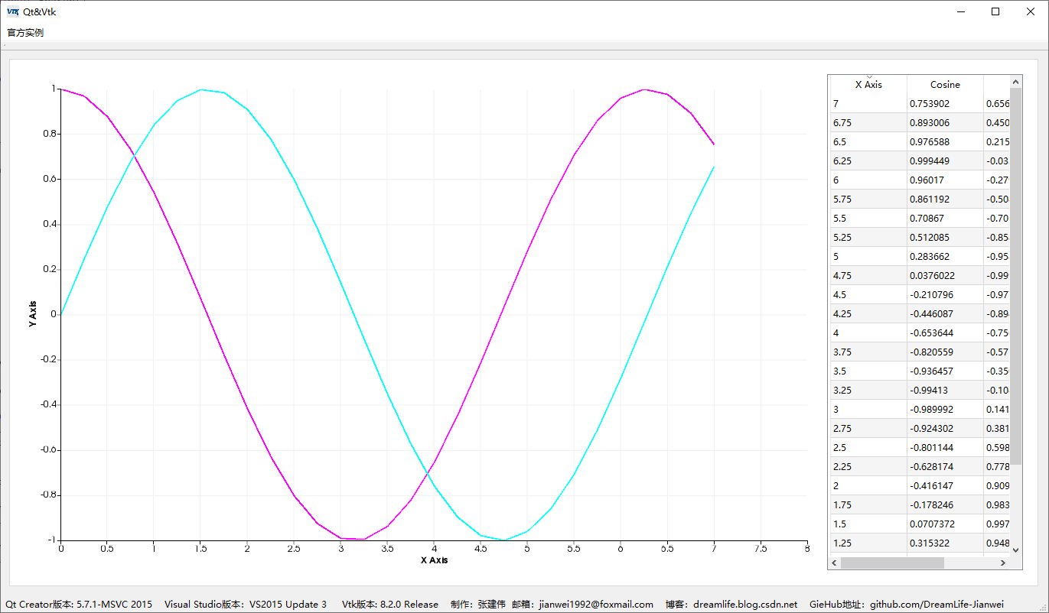
Task: Select Cosine cell 0.999449
Action: coord(945,161)
